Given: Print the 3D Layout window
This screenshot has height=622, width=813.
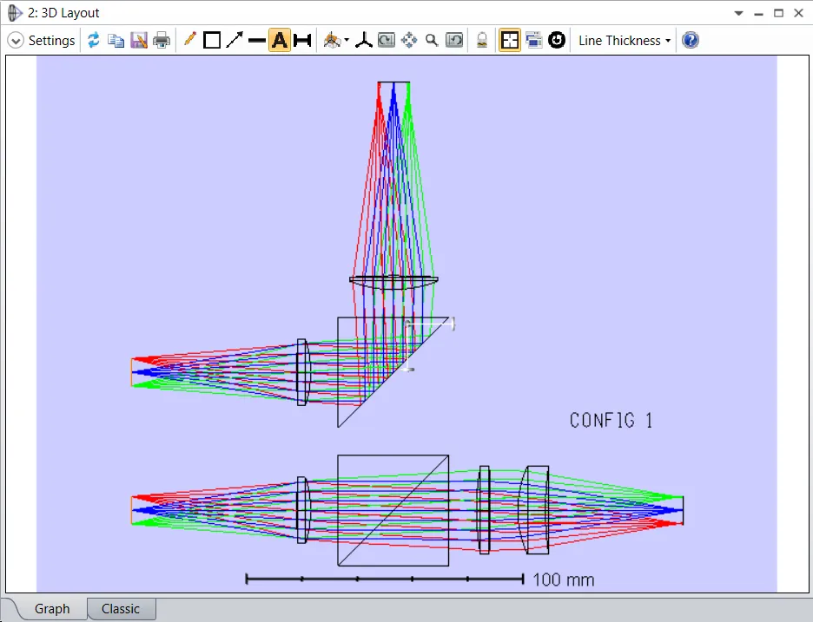Looking at the screenshot, I should 162,41.
